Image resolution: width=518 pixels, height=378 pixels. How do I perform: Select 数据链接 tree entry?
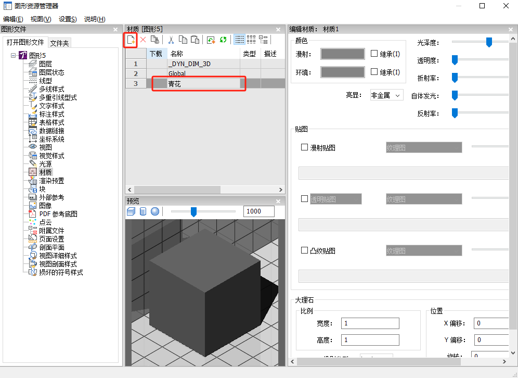[51, 131]
